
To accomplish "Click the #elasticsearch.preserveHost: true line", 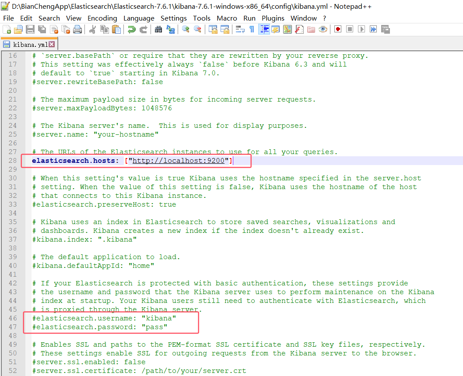I will [x=104, y=204].
